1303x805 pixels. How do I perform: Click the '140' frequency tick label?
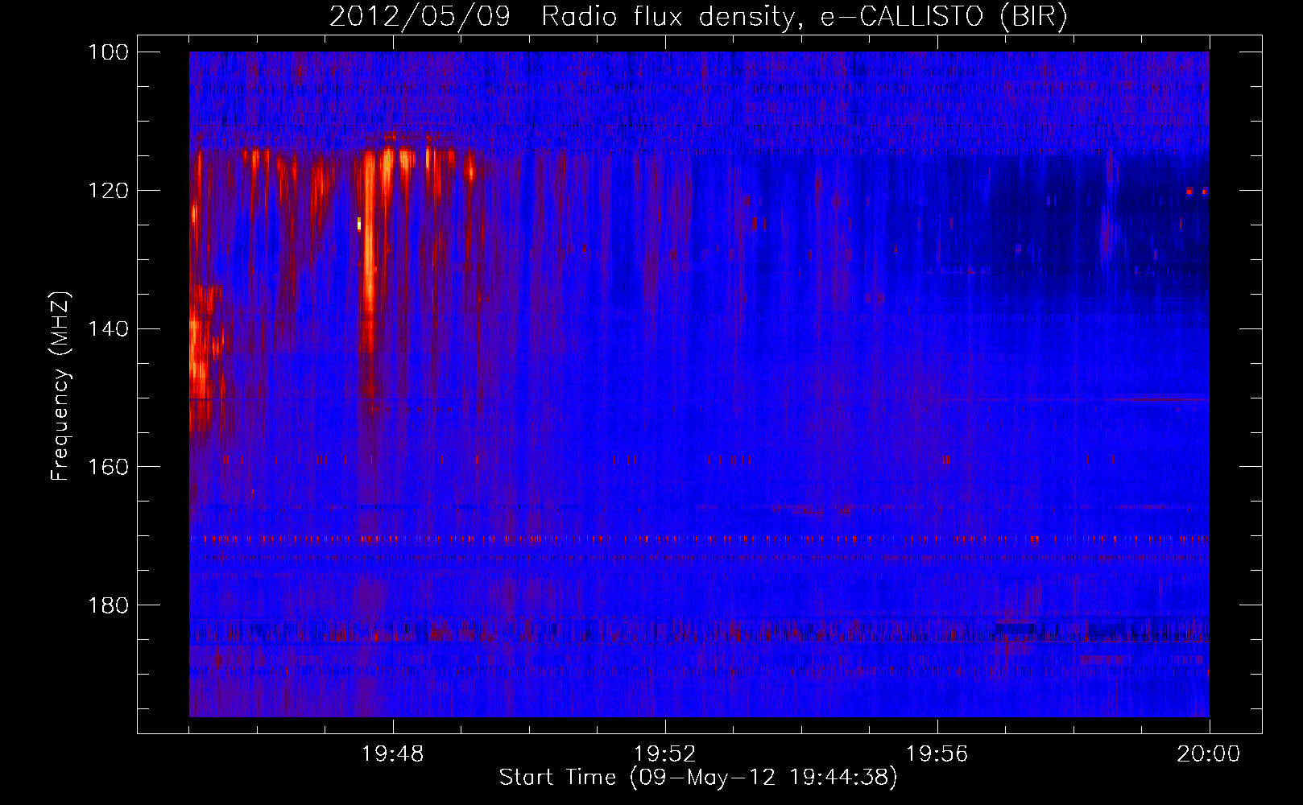coord(108,329)
